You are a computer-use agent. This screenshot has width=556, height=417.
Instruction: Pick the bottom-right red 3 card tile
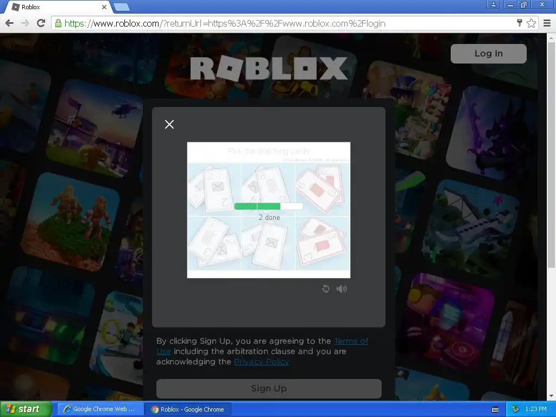coord(323,243)
